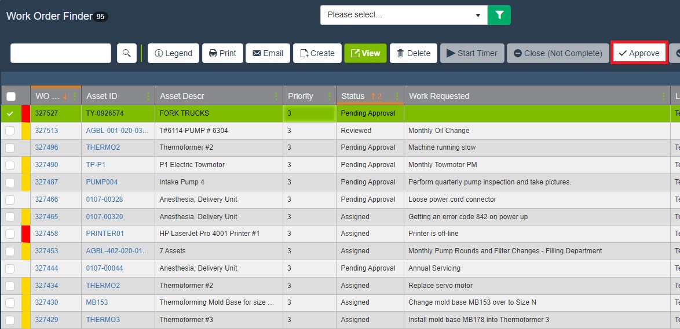The image size is (680, 329).
Task: Sort by Priority column header
Action: (301, 96)
